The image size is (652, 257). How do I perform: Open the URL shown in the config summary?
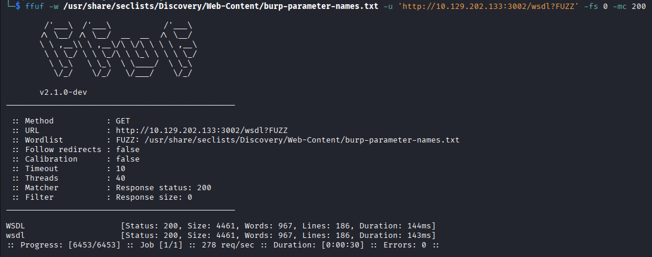(202, 131)
